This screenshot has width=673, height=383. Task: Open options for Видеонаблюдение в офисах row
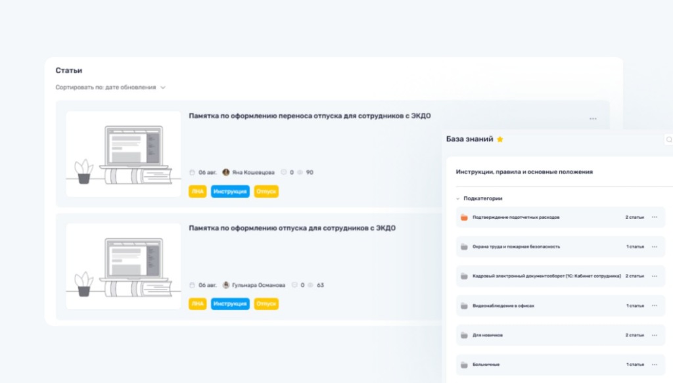tap(654, 305)
